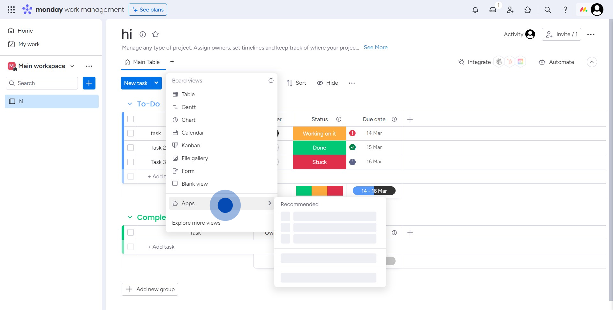Collapse the To-Do group chevron
Image resolution: width=613 pixels, height=310 pixels.
tap(130, 104)
